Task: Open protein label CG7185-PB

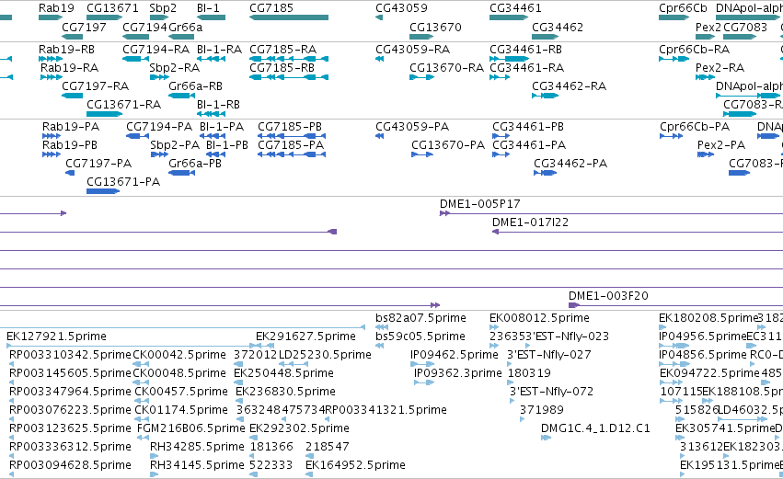Action: (x=290, y=127)
